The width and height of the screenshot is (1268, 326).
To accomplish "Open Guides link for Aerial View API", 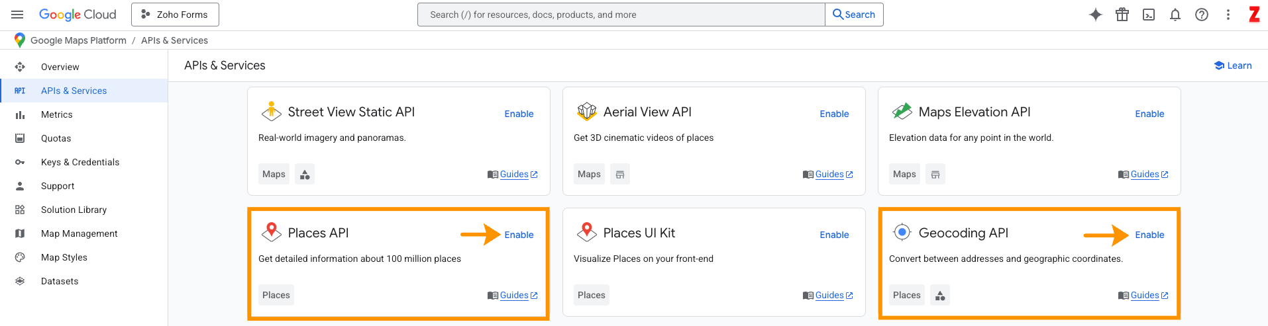I will pos(829,175).
